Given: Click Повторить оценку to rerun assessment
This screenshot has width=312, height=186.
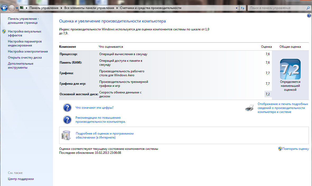Looking at the screenshot, I should 295,149.
